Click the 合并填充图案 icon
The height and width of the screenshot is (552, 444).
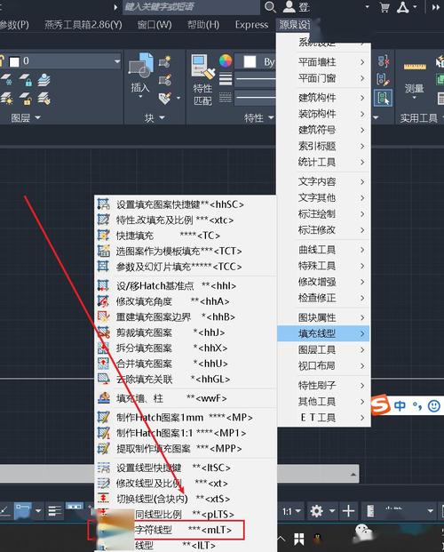103,364
